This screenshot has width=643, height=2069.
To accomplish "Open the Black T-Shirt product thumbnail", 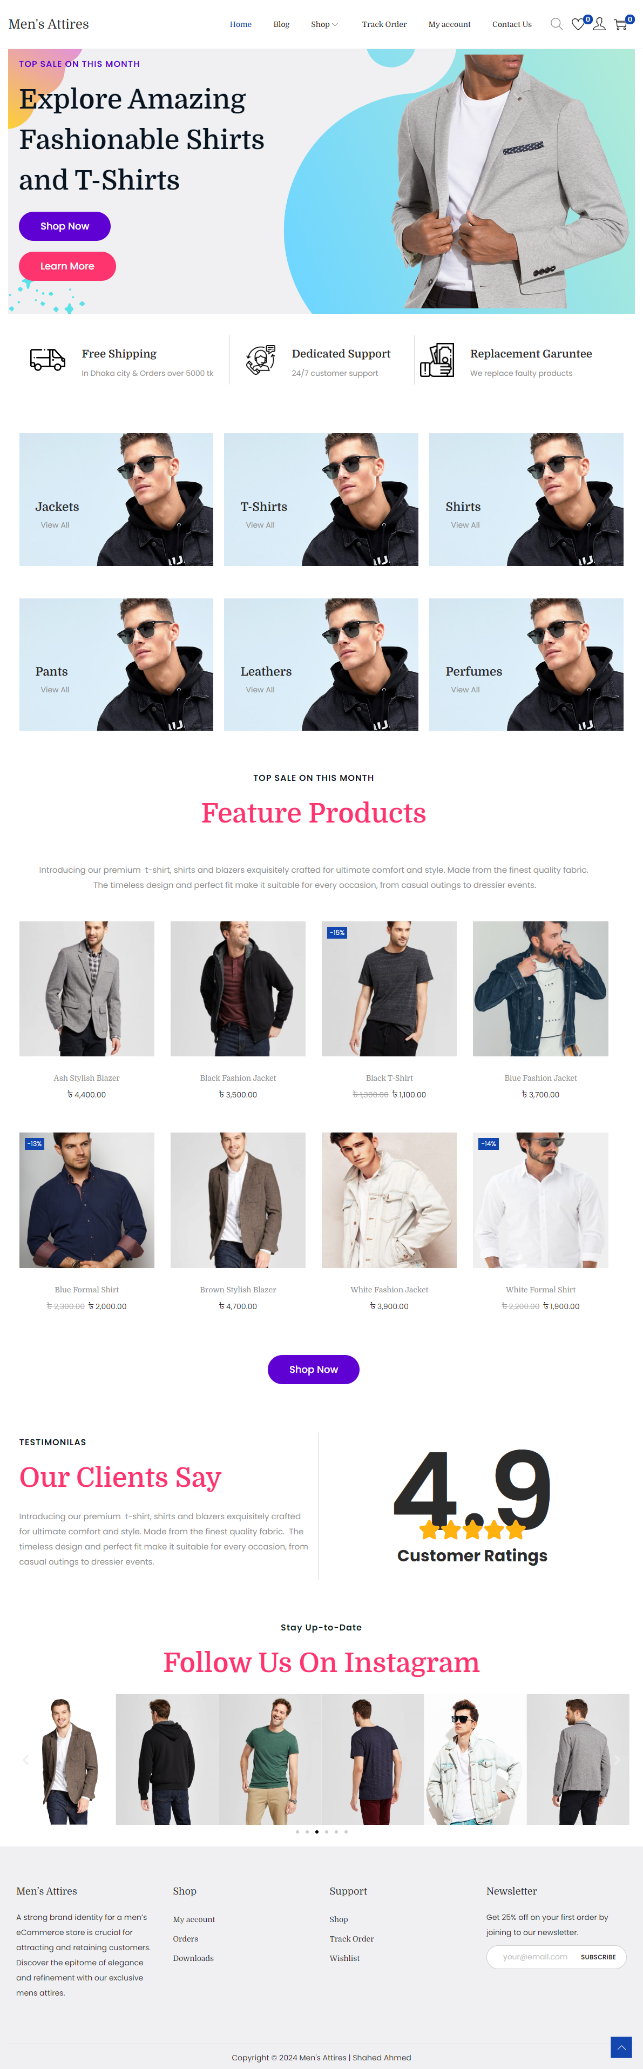I will 389,989.
